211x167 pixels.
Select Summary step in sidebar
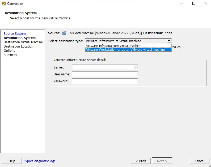(x=10, y=55)
